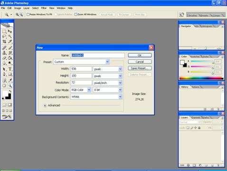The image size is (227, 171).
Task: Select the Clone Stamp tool
Action: click(x=4, y=53)
